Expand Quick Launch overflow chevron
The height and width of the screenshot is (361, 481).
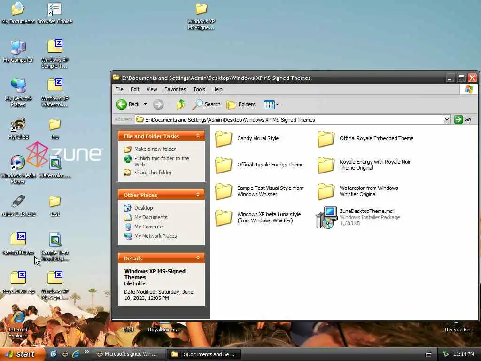87,352
